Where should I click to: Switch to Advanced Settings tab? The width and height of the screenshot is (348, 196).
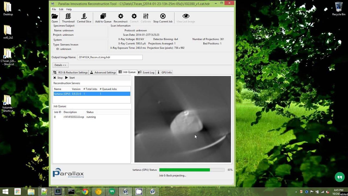[x=103, y=72]
